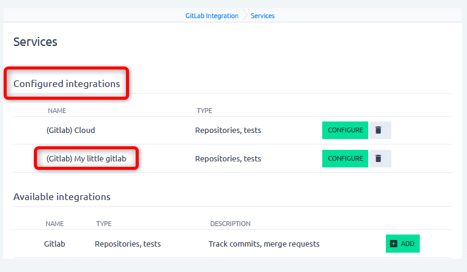The width and height of the screenshot is (467, 272).
Task: Click 'Track commits, merge requests' description text
Action: click(x=264, y=244)
